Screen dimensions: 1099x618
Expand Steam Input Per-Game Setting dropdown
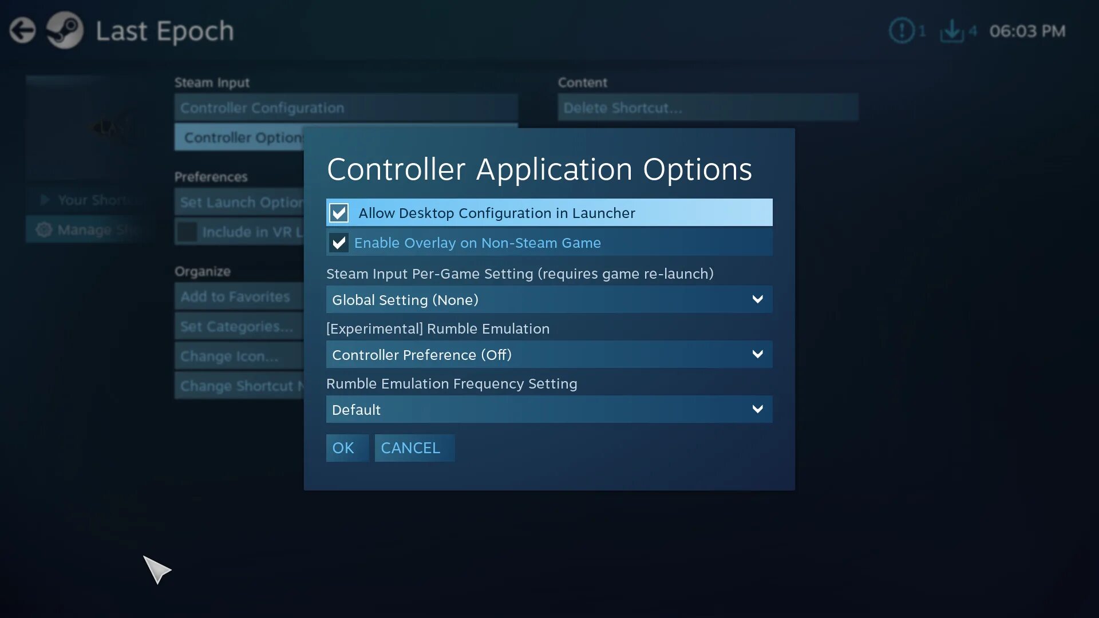(549, 300)
